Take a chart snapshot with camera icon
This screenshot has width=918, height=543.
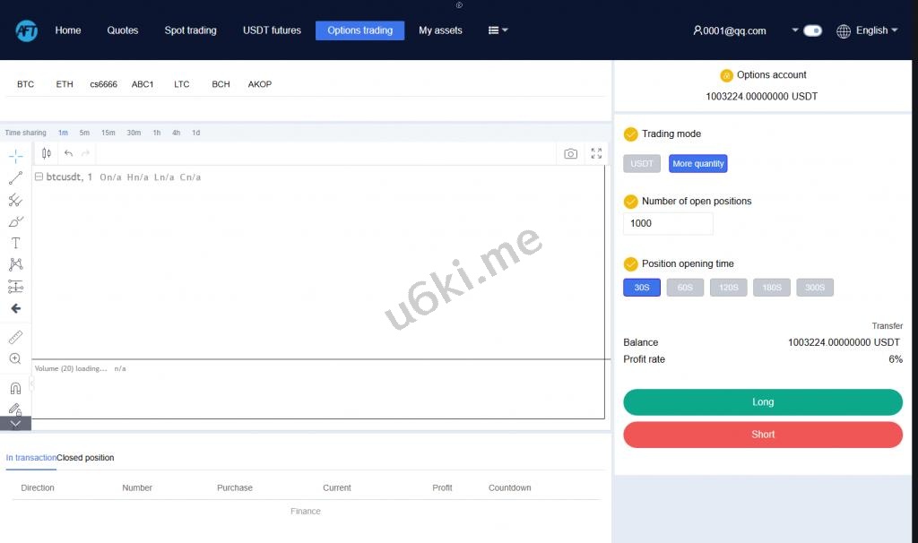pos(570,153)
